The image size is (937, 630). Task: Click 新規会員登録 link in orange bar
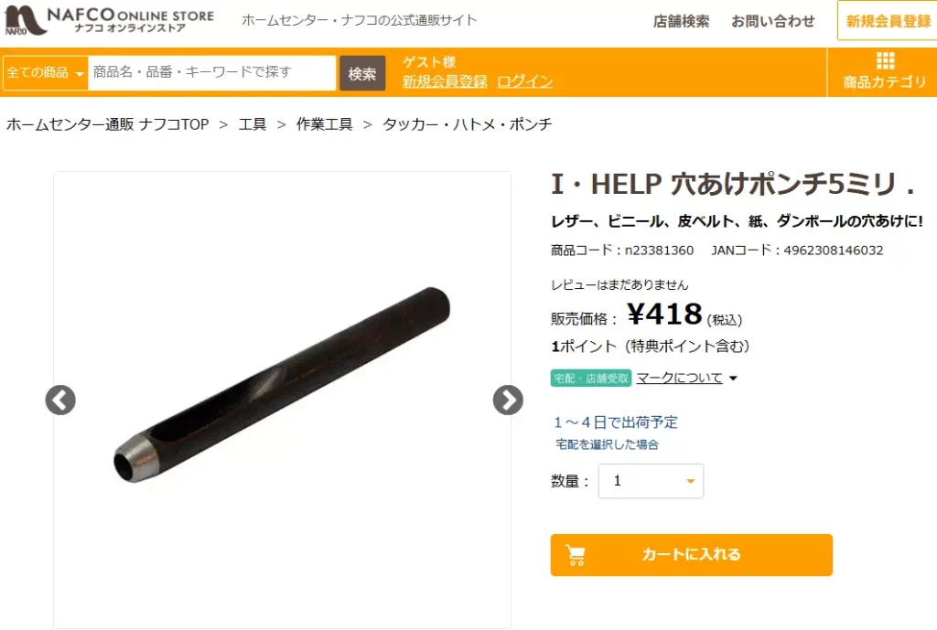click(x=445, y=81)
